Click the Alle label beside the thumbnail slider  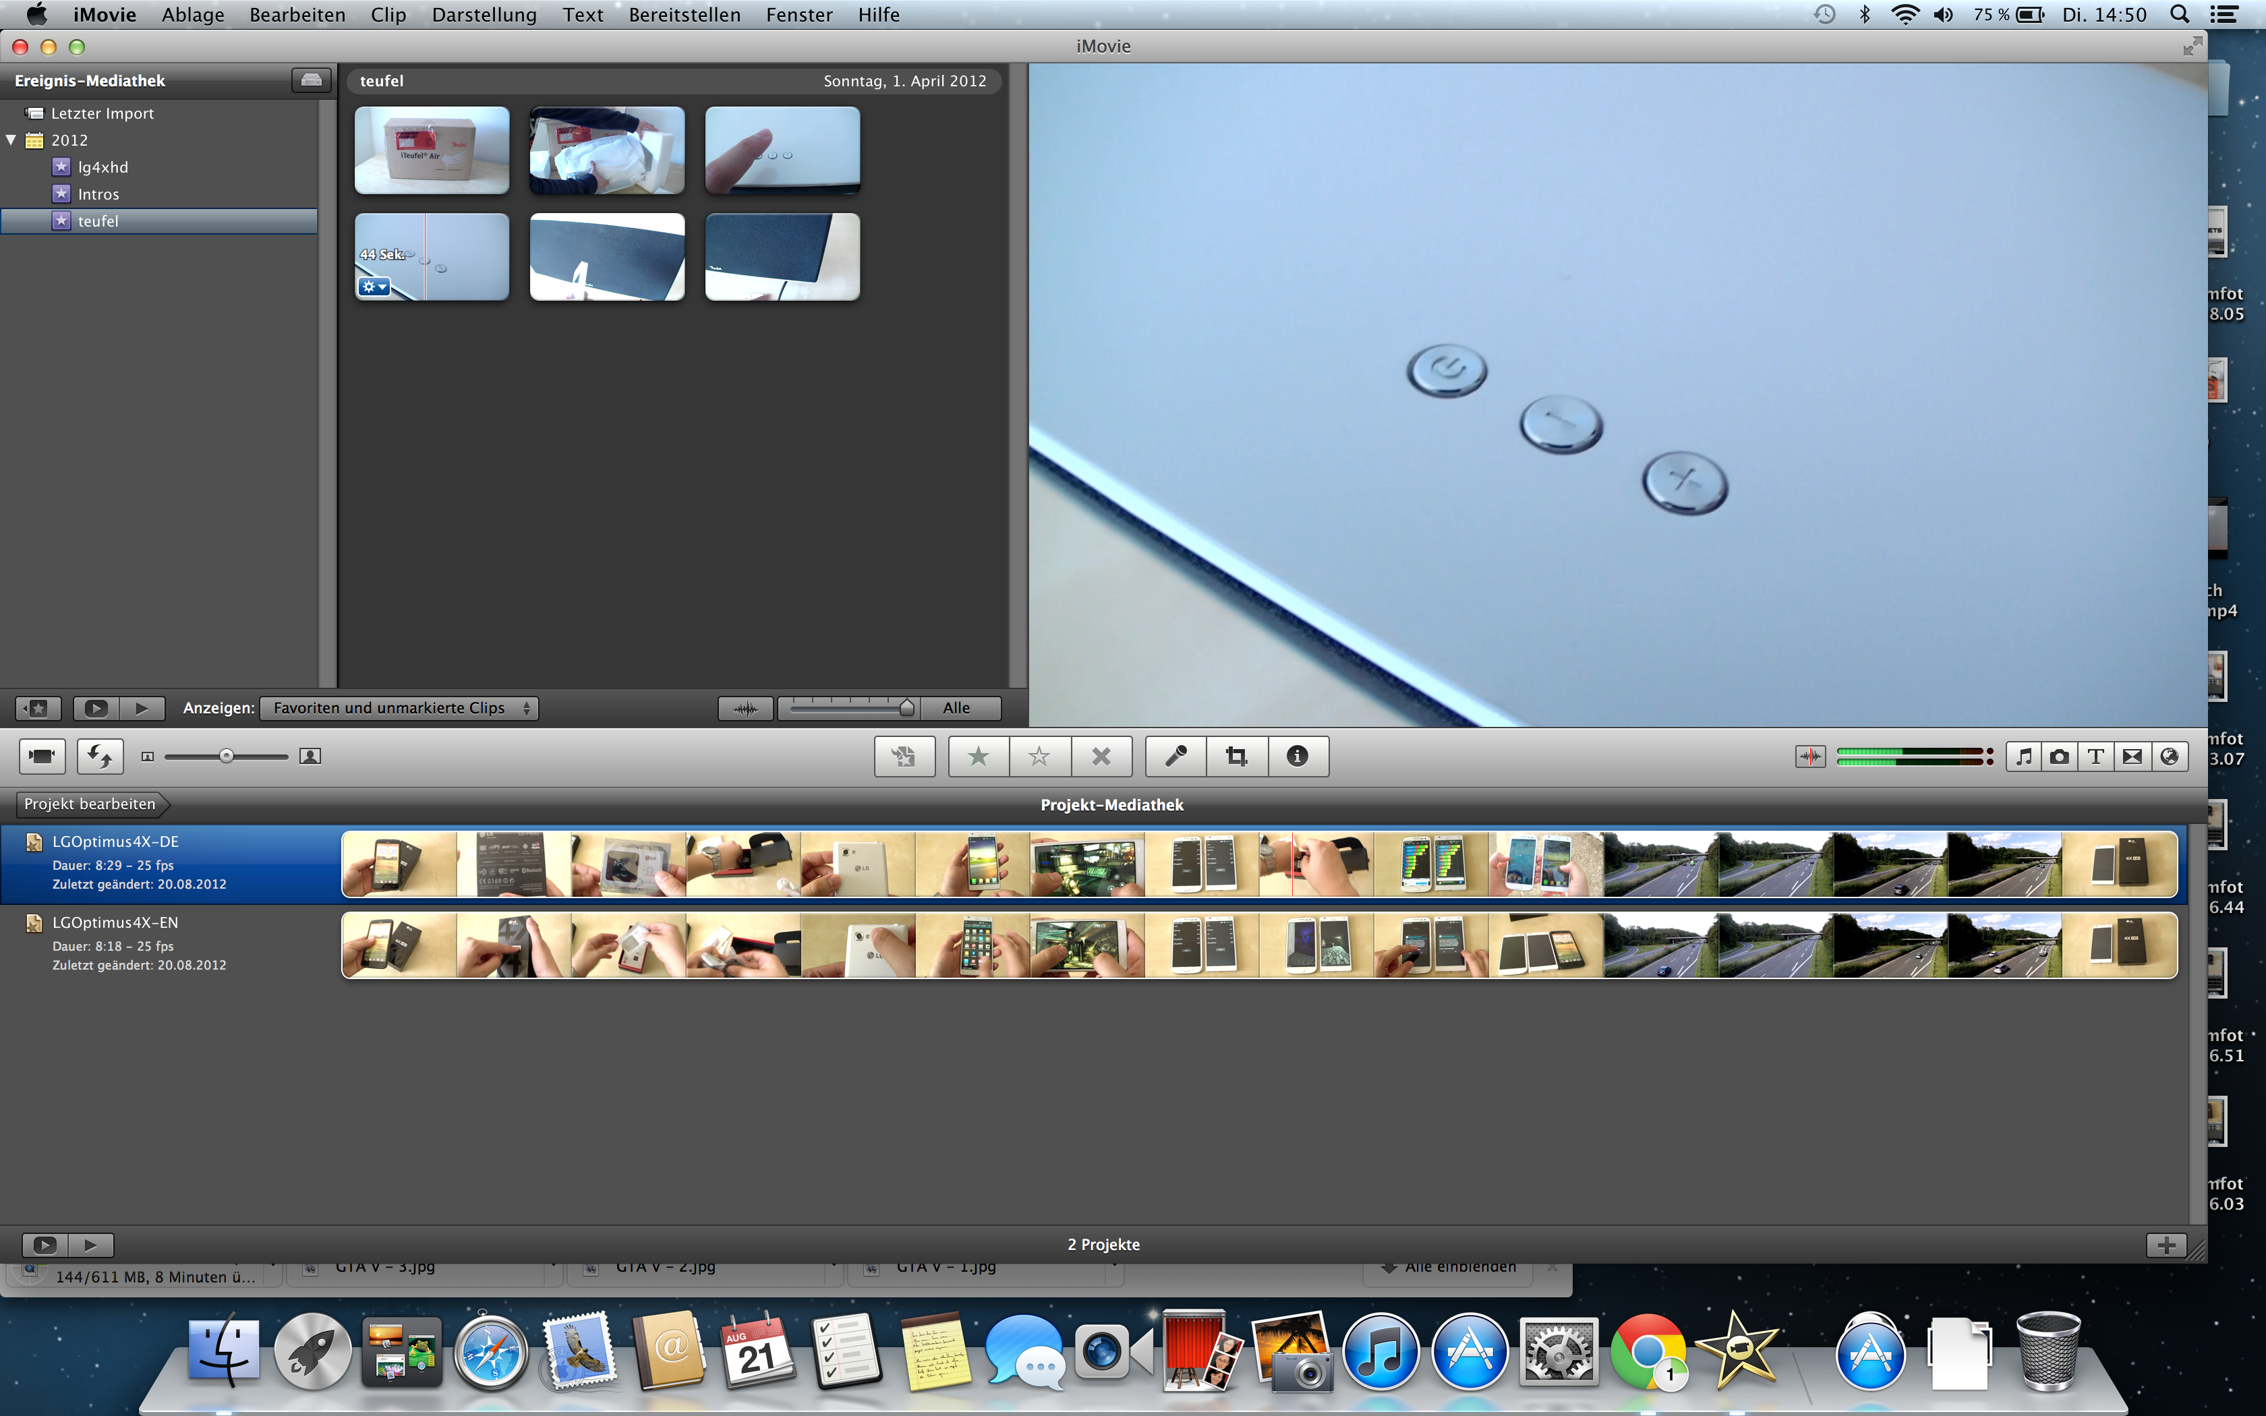point(957,708)
